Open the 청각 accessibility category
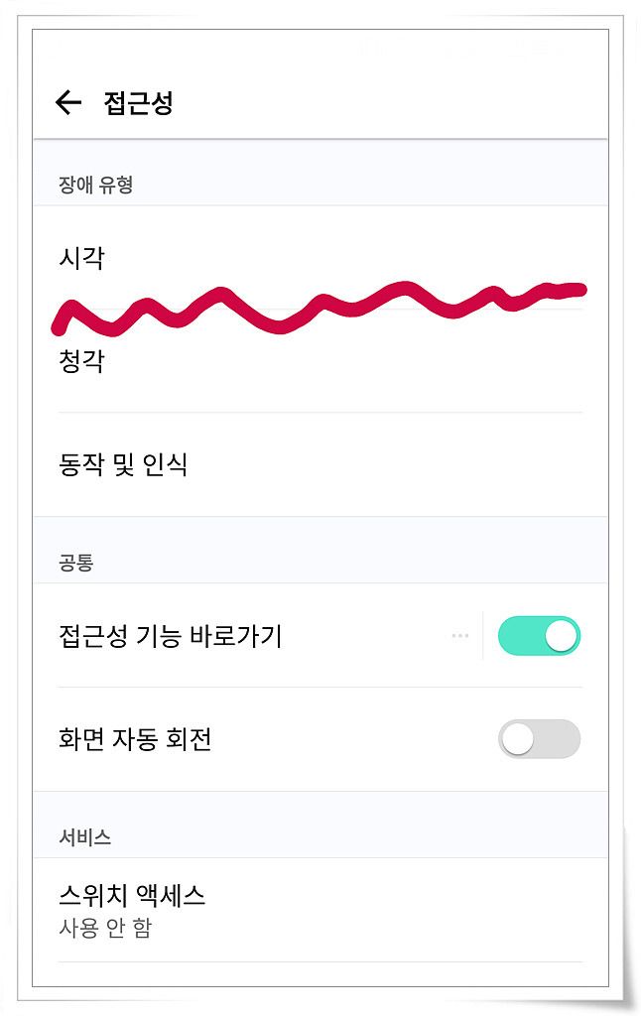Image resolution: width=641 pixels, height=1016 pixels. (320, 361)
